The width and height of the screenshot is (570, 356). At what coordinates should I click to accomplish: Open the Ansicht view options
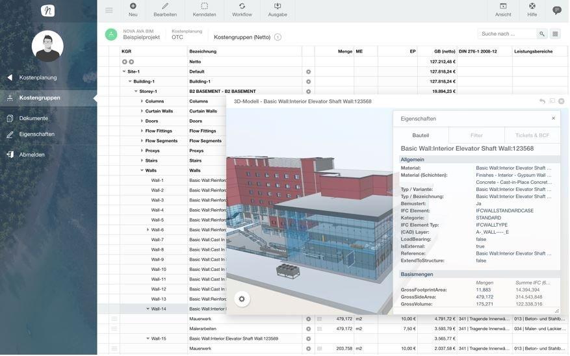pyautogui.click(x=503, y=9)
